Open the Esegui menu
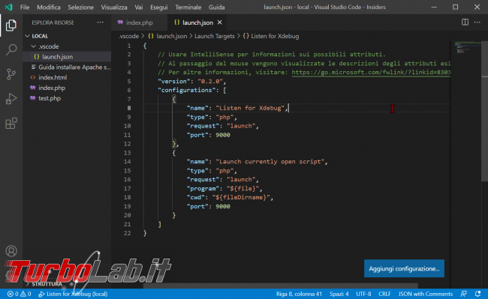 tap(158, 7)
